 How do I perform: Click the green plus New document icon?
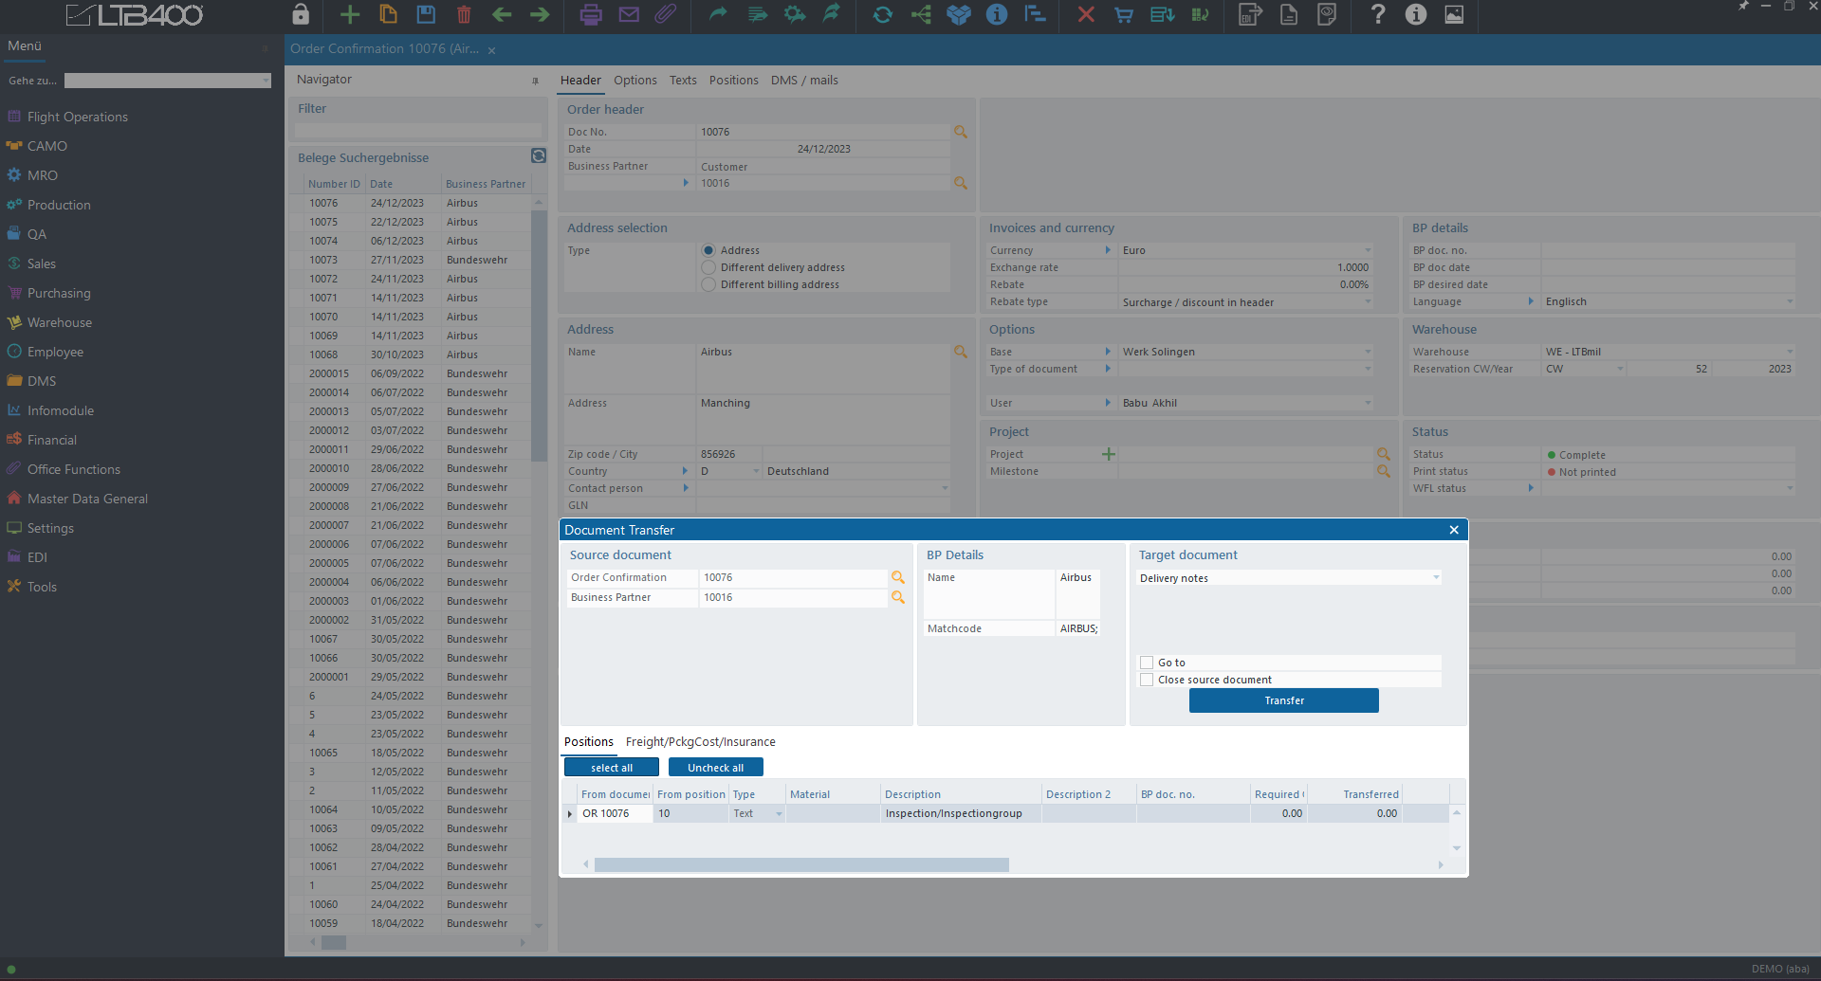tap(350, 14)
